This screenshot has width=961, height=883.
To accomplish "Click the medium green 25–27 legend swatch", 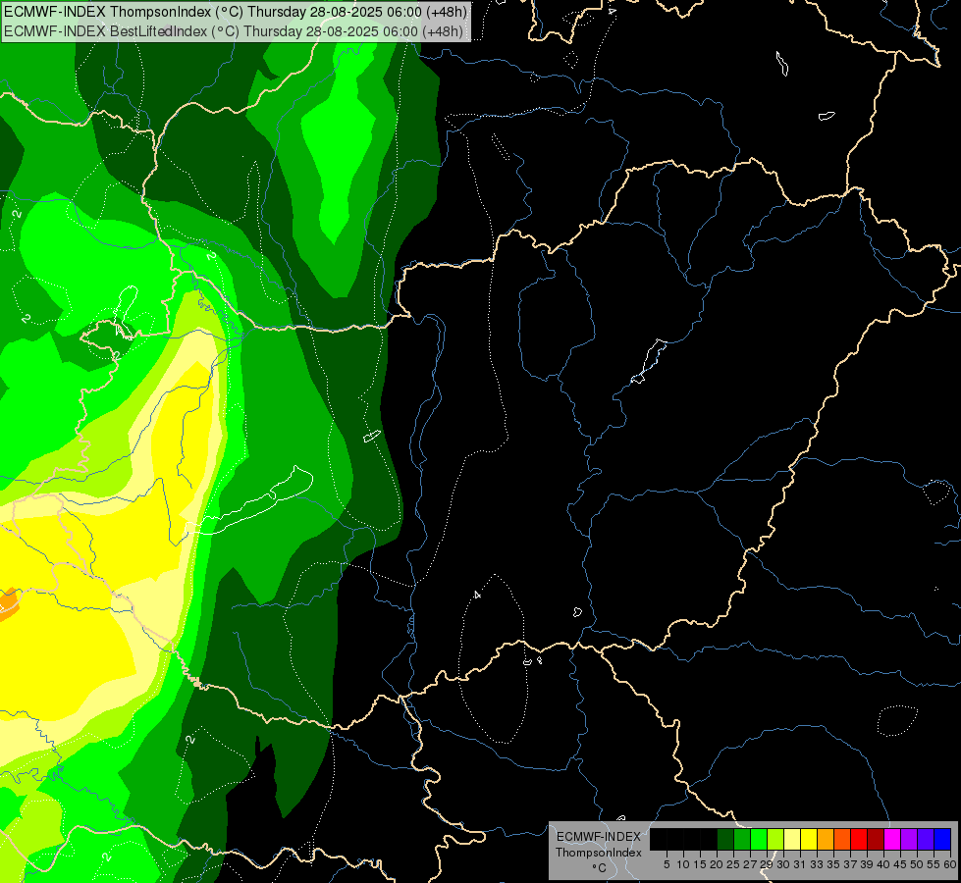I will tap(742, 839).
